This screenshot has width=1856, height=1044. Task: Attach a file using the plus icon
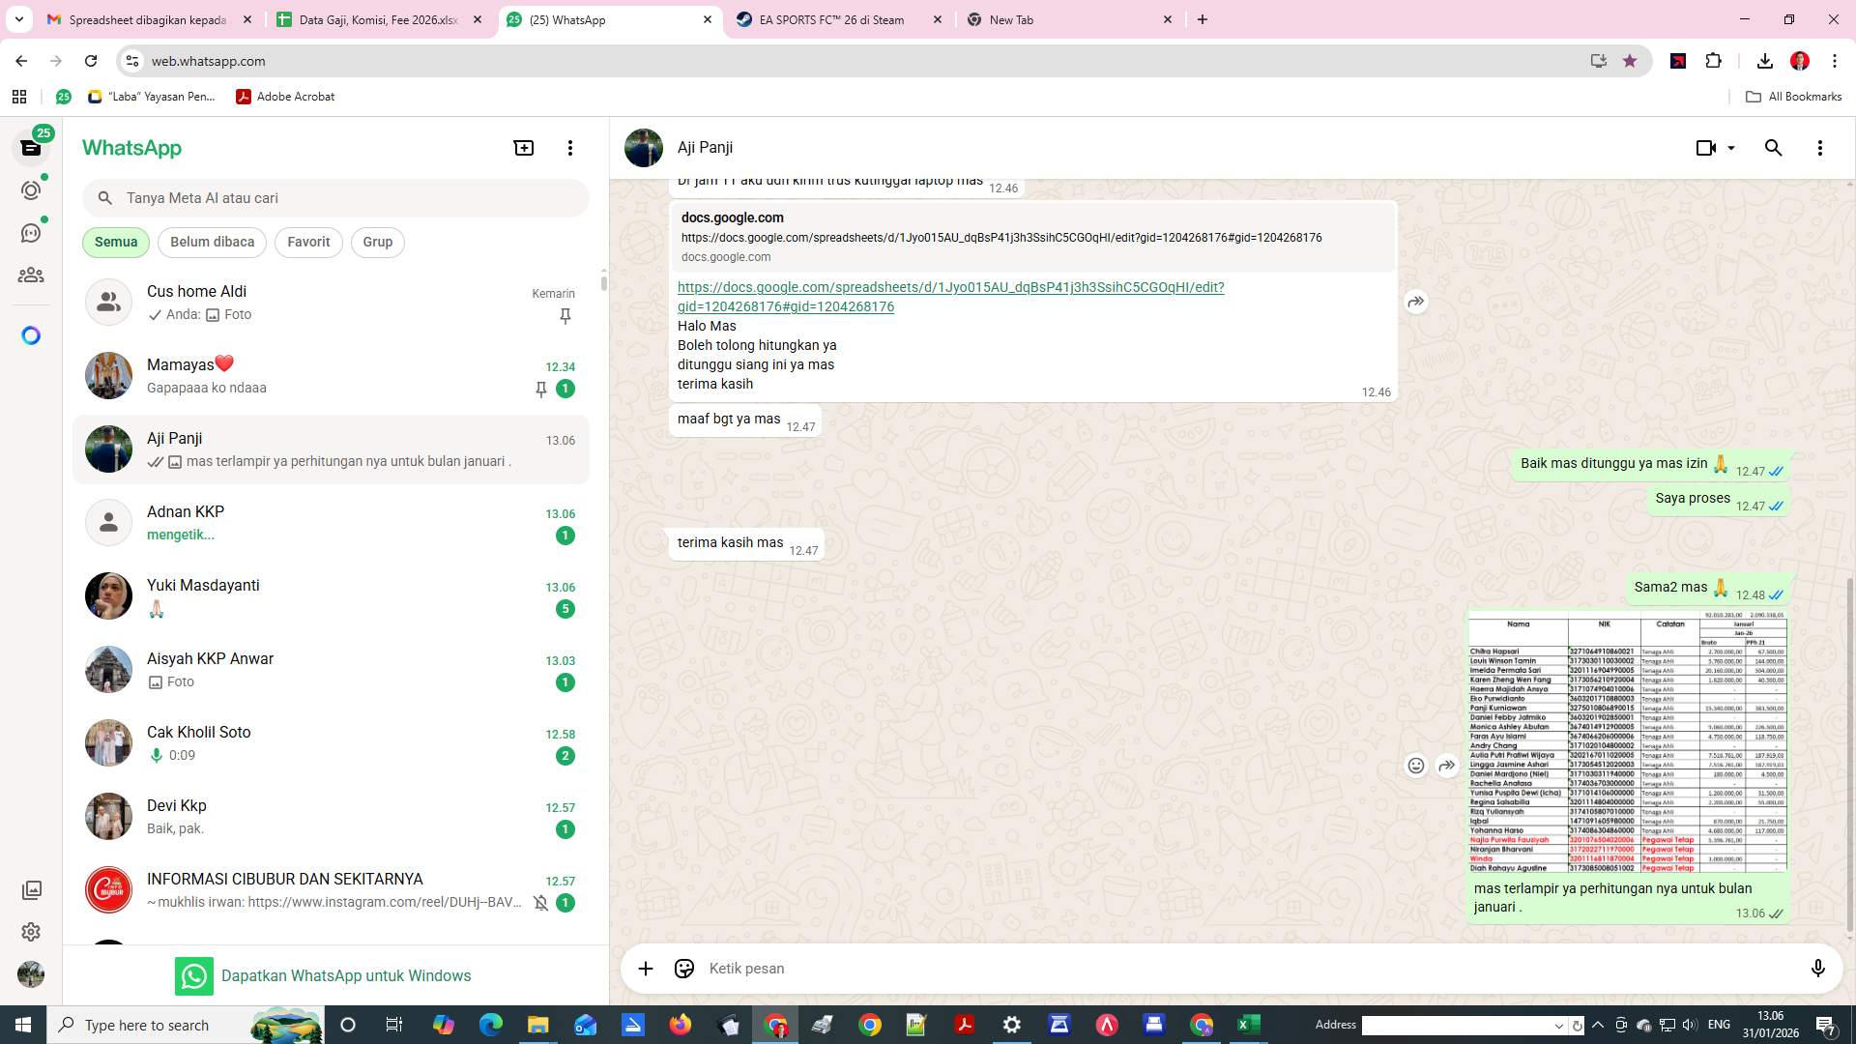(646, 968)
